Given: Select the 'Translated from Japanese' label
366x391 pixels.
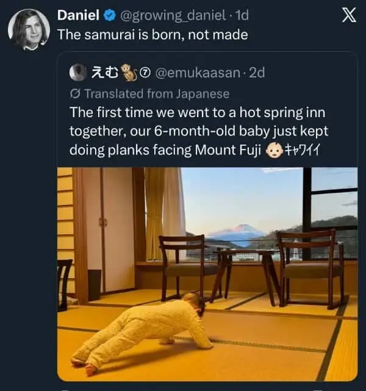Looking at the screenshot, I should [x=156, y=93].
